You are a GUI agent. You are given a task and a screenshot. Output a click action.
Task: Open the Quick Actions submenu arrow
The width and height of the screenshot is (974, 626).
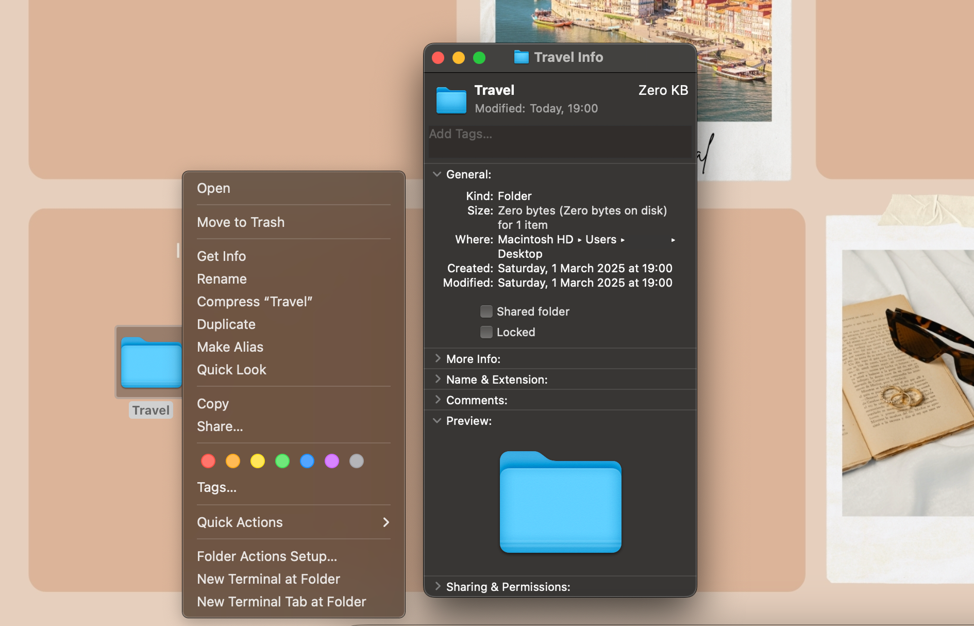coord(385,522)
